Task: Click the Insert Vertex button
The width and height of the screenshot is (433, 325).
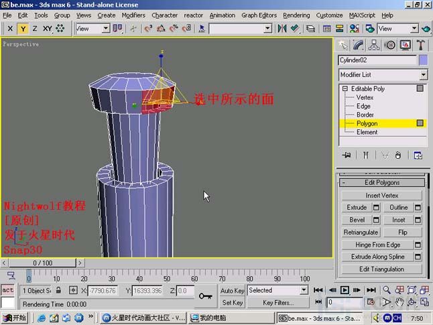Action: click(382, 196)
